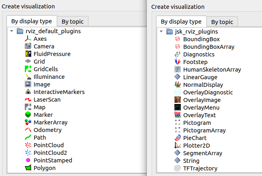Click the HumanSkeletonArray icon

pos(178,69)
